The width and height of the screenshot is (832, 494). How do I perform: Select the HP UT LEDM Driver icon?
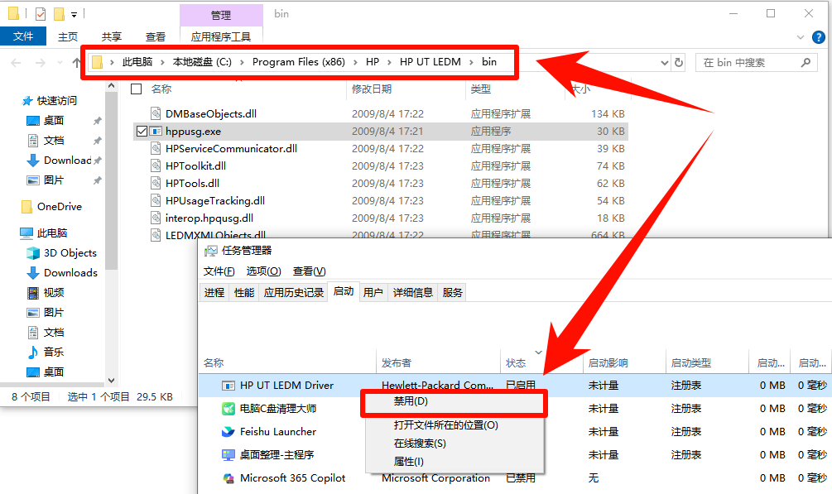228,386
